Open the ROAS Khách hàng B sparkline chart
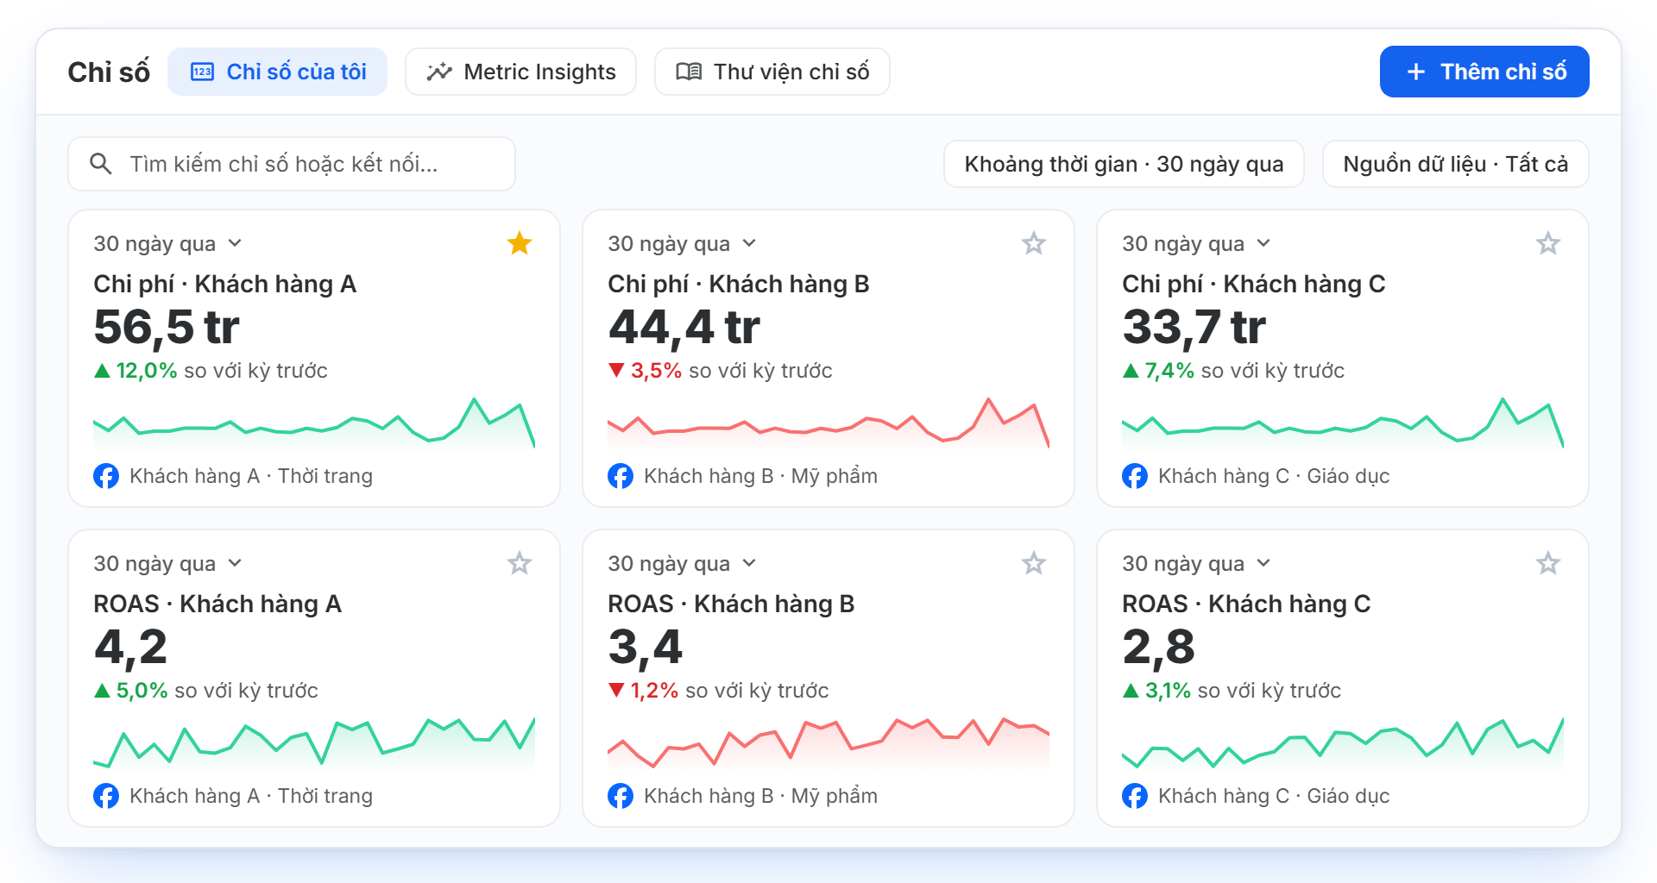Image resolution: width=1657 pixels, height=883 pixels. pos(828,742)
